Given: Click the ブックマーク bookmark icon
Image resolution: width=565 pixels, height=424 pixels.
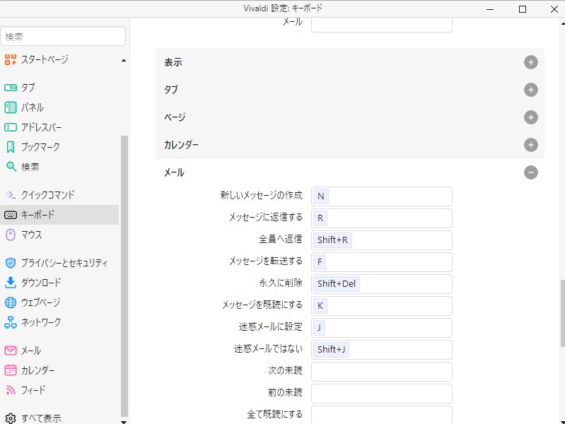Looking at the screenshot, I should (11, 147).
